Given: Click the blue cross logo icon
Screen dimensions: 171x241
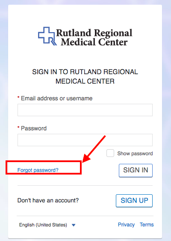Looking at the screenshot, I should [47, 36].
